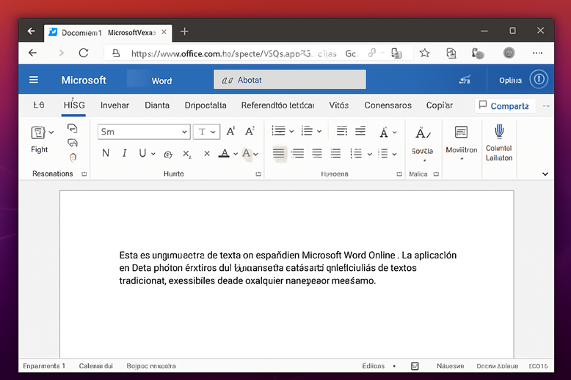Click the Fight clipboard paste icon

point(38,133)
